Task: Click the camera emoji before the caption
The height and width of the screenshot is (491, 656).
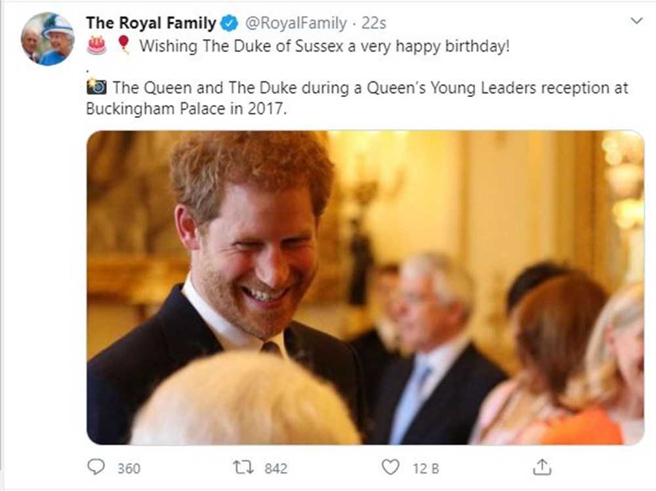Action: tap(96, 87)
